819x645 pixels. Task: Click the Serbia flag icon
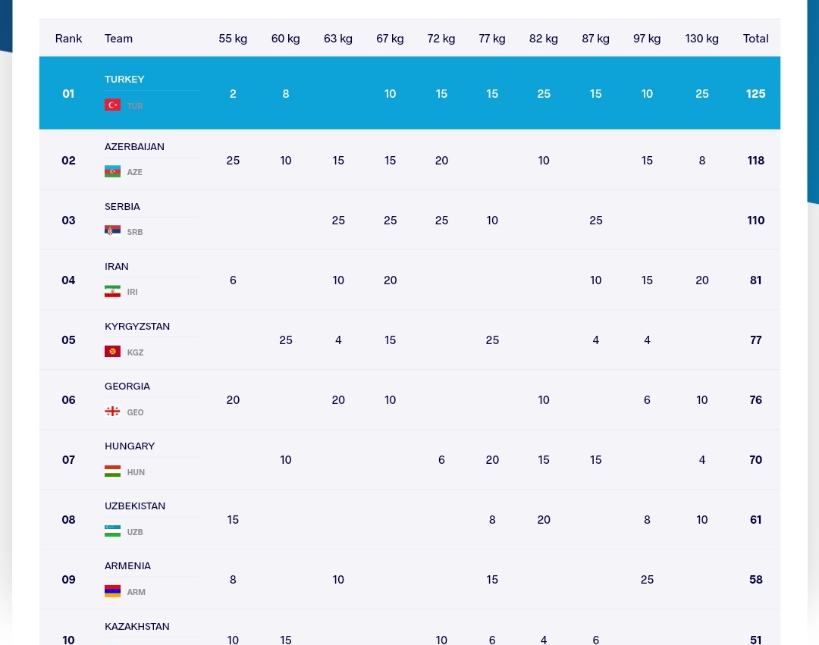pos(112,231)
